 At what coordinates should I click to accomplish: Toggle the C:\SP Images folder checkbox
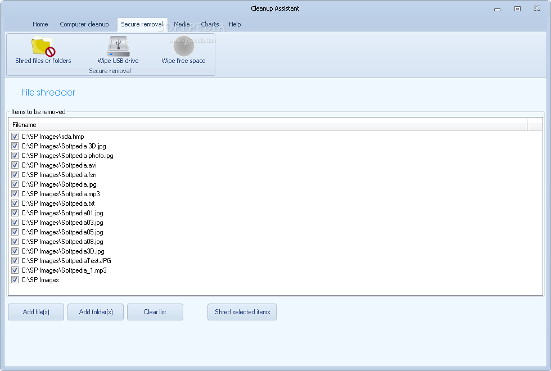pyautogui.click(x=15, y=280)
